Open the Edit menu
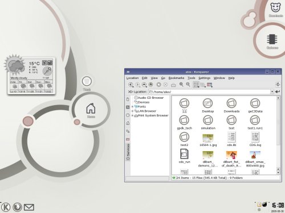 (145, 78)
